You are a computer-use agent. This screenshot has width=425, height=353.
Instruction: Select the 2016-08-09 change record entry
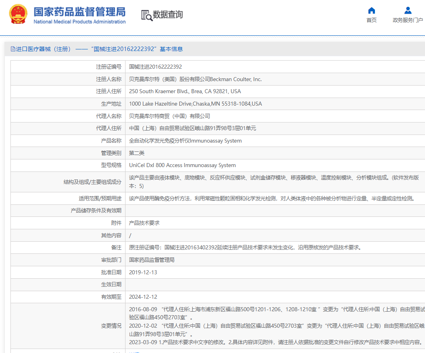[277, 313]
